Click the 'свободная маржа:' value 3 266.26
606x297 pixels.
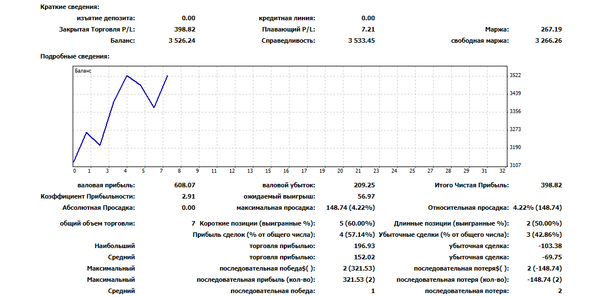tap(549, 40)
